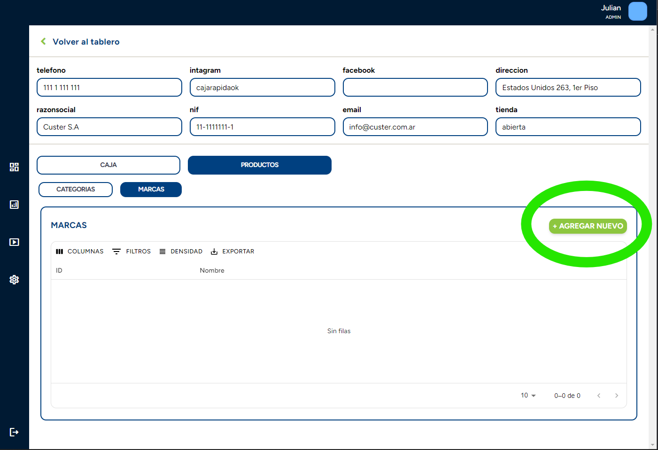Open the dashboard grid icon in sidebar
The height and width of the screenshot is (450, 658).
(x=14, y=167)
